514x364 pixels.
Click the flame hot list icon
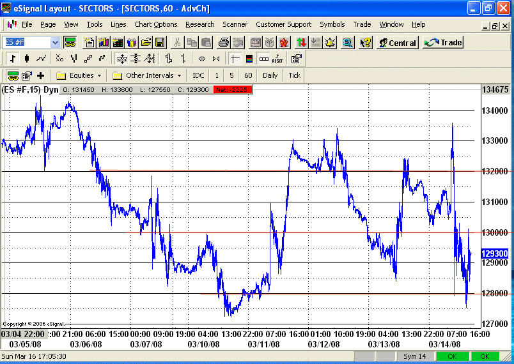click(284, 43)
